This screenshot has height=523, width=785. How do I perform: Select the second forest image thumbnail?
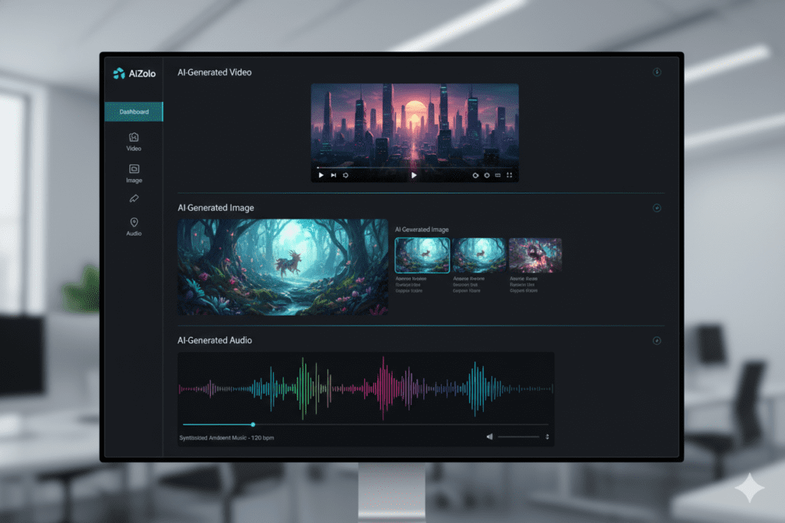[x=478, y=255]
